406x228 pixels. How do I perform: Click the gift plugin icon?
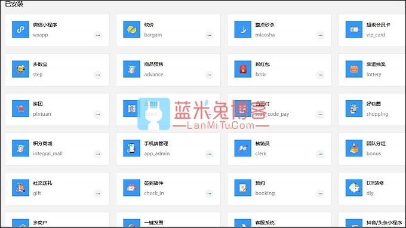[20, 188]
